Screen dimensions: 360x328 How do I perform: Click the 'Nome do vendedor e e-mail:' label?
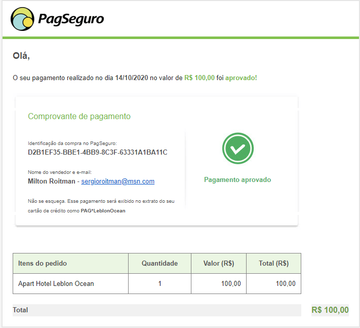(60, 172)
